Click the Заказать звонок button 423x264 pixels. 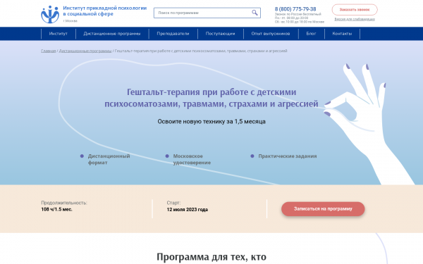pos(355,10)
